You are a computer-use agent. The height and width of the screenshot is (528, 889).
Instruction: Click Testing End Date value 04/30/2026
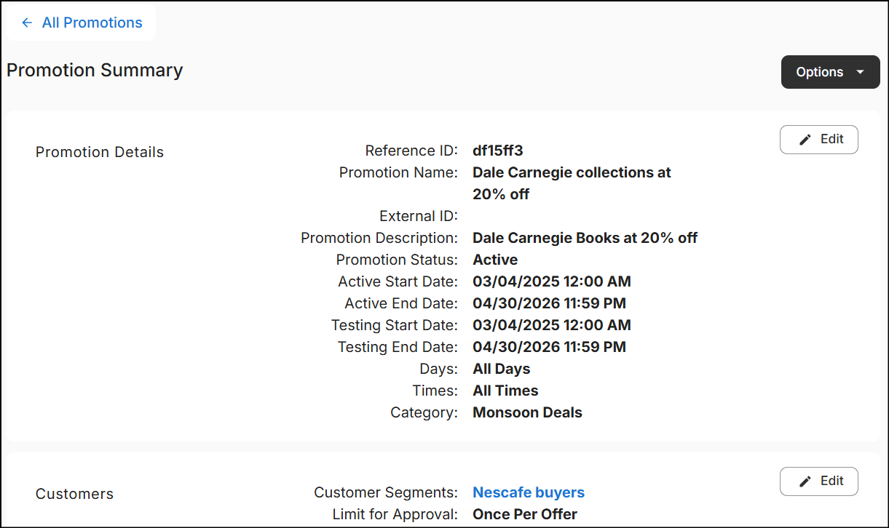coord(549,347)
